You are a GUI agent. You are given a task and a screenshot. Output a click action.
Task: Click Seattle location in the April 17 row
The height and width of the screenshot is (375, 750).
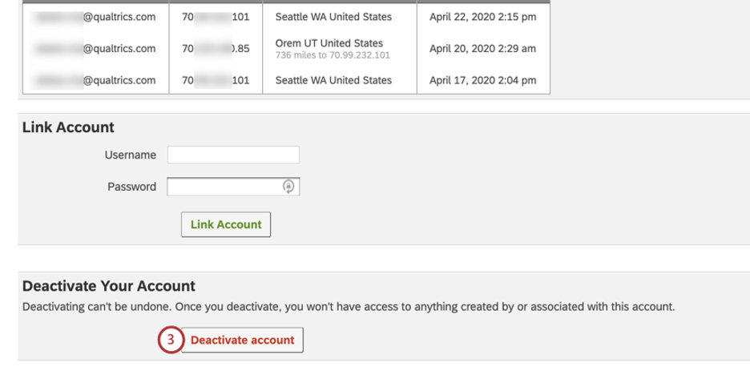pyautogui.click(x=333, y=80)
